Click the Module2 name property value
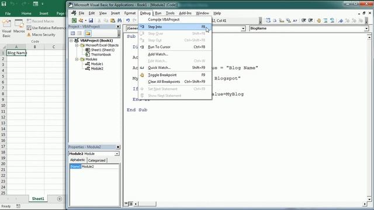This screenshot has width=374, height=210. point(100,167)
